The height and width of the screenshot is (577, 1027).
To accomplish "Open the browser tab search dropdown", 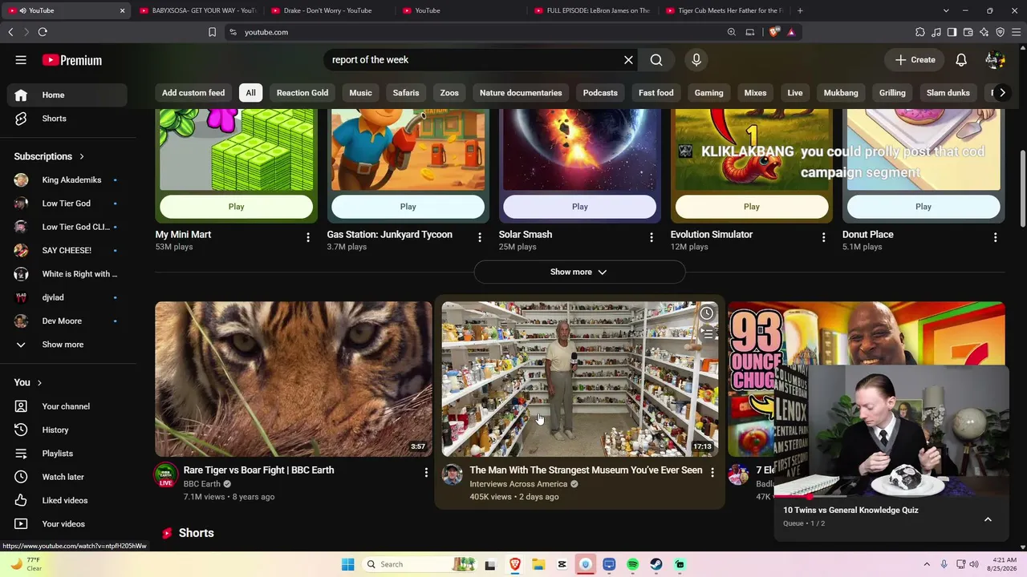I will coord(946,10).
